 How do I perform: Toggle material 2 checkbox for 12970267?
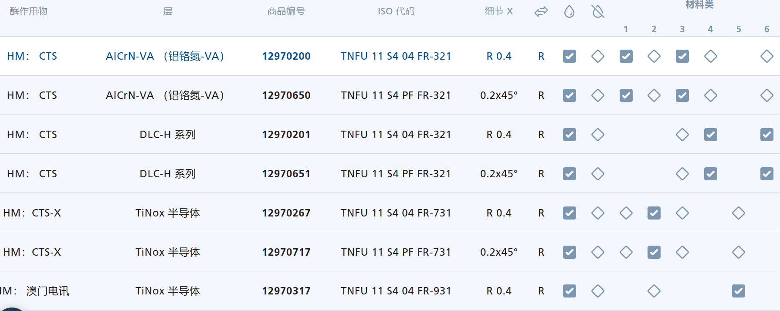654,213
